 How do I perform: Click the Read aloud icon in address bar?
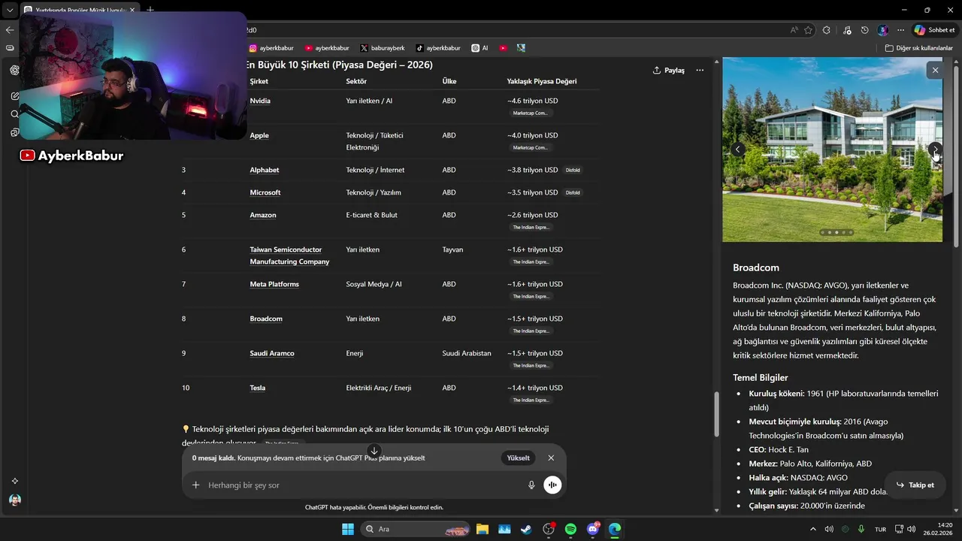coord(794,30)
